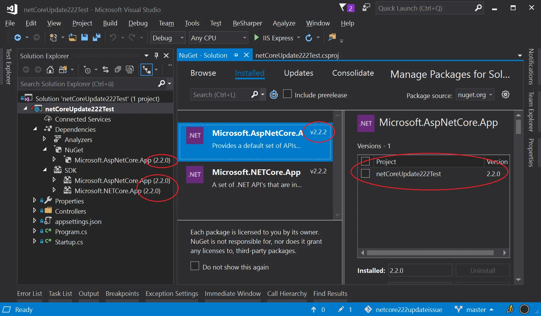This screenshot has height=316, width=541.
Task: Open the Any CPU platform dropdown
Action: point(219,38)
